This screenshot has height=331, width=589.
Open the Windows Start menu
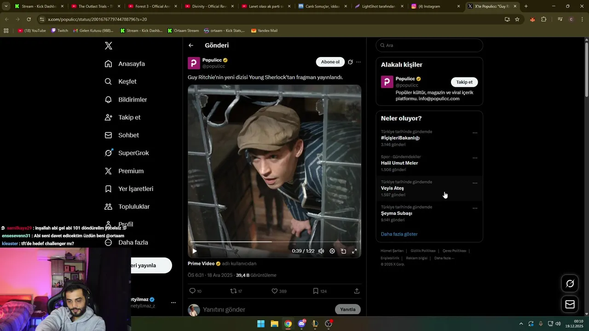(261, 324)
